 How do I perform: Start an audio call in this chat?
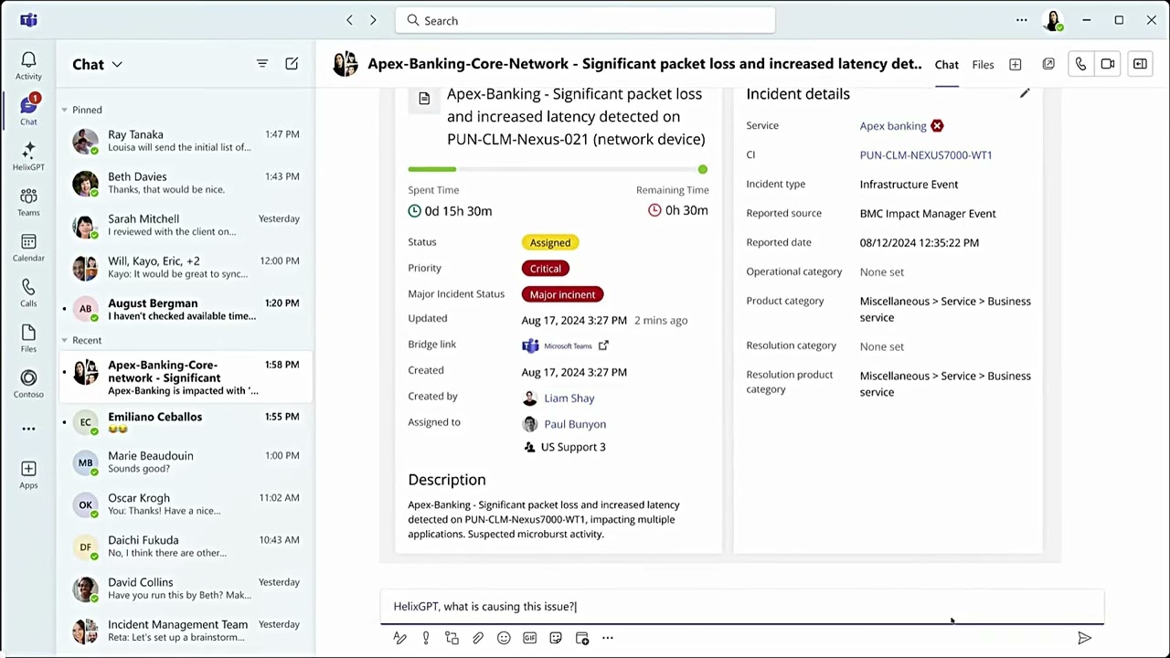[x=1080, y=64]
